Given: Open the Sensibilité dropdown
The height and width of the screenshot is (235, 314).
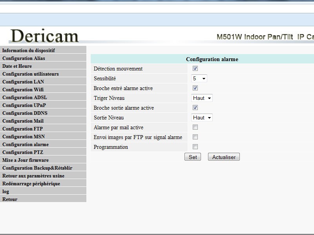Looking at the screenshot, I should point(199,78).
